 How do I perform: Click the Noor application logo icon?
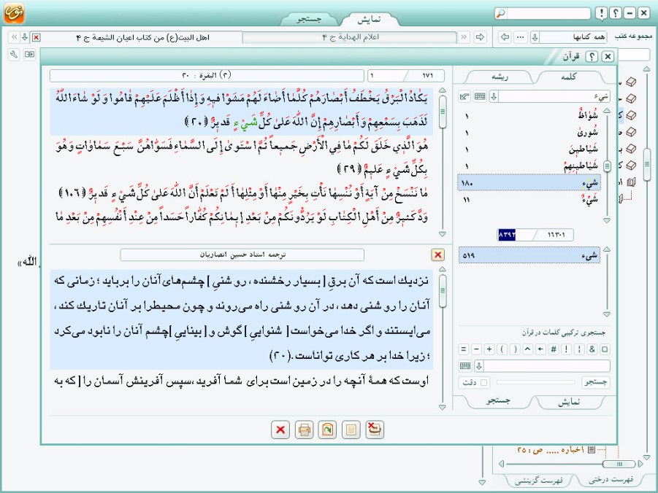pos(14,12)
